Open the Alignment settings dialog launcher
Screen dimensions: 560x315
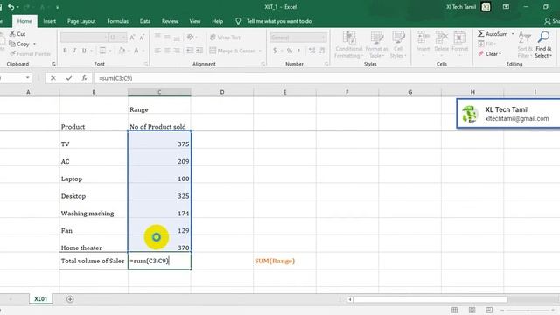click(x=263, y=64)
